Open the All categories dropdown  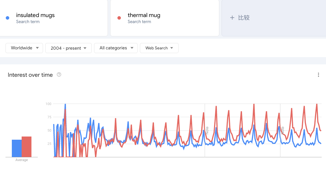coord(116,48)
